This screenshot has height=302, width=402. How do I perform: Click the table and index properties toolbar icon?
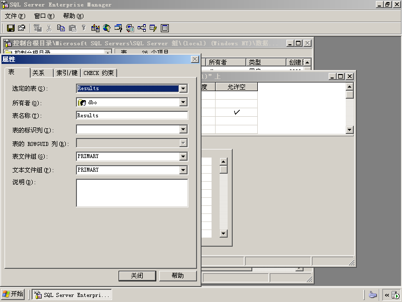point(22,28)
